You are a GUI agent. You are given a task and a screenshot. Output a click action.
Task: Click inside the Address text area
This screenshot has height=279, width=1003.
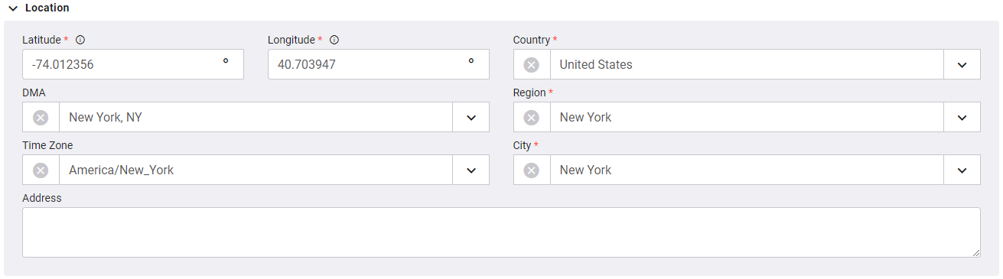(501, 232)
